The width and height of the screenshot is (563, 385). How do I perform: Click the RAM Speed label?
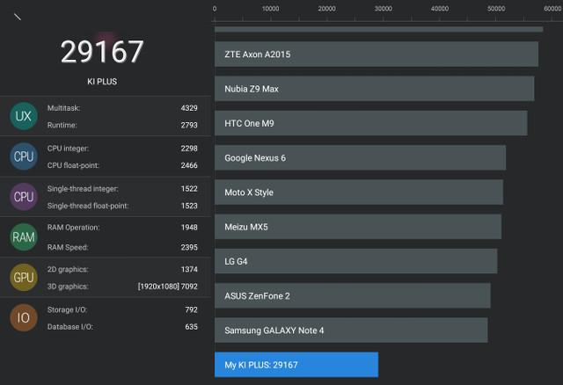(68, 247)
